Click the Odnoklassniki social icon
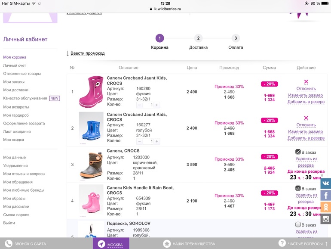This screenshot has height=249, width=331. click(326, 207)
